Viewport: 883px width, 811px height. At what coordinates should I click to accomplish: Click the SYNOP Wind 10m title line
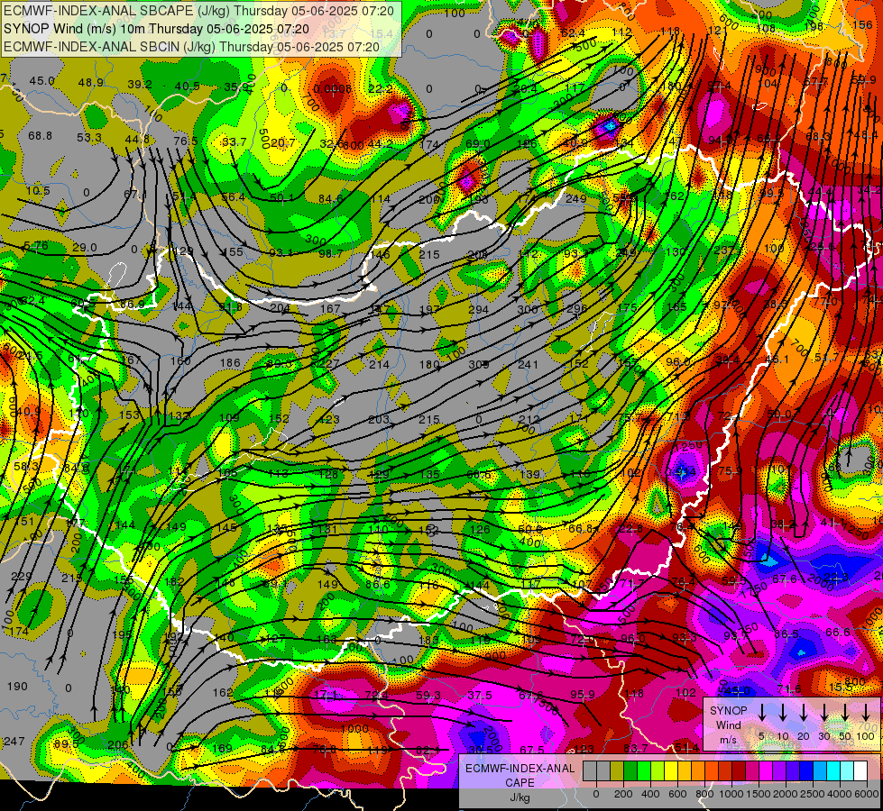pyautogui.click(x=156, y=29)
